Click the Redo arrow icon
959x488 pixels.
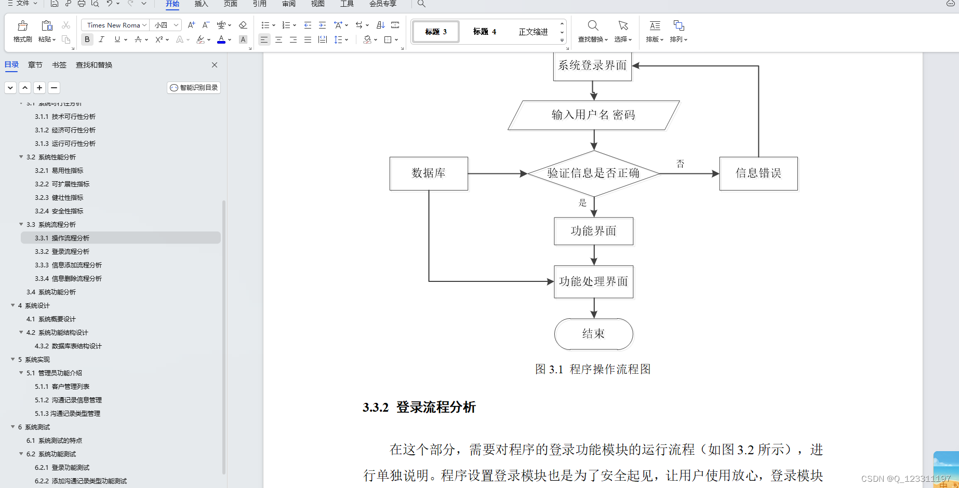pos(130,4)
